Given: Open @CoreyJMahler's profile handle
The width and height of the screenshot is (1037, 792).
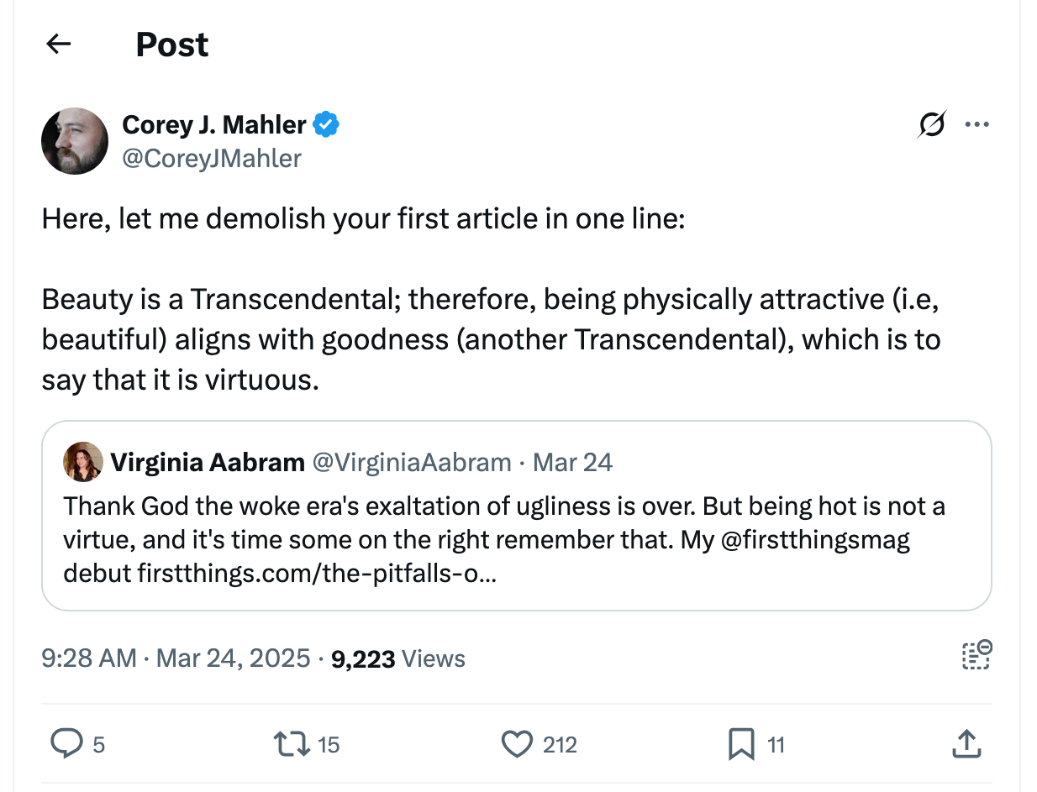Looking at the screenshot, I should 213,159.
